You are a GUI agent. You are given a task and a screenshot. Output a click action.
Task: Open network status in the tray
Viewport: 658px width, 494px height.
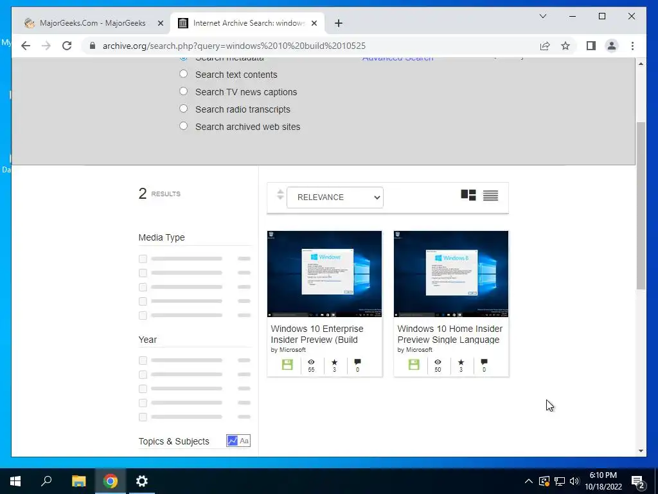[560, 481]
